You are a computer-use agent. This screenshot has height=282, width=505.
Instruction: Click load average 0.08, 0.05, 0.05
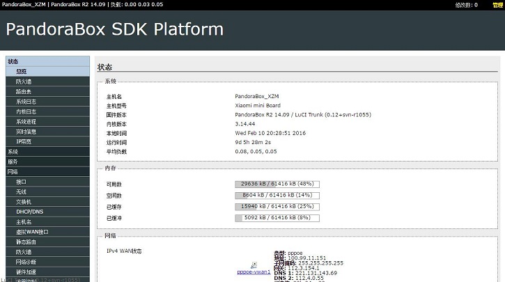(256, 151)
